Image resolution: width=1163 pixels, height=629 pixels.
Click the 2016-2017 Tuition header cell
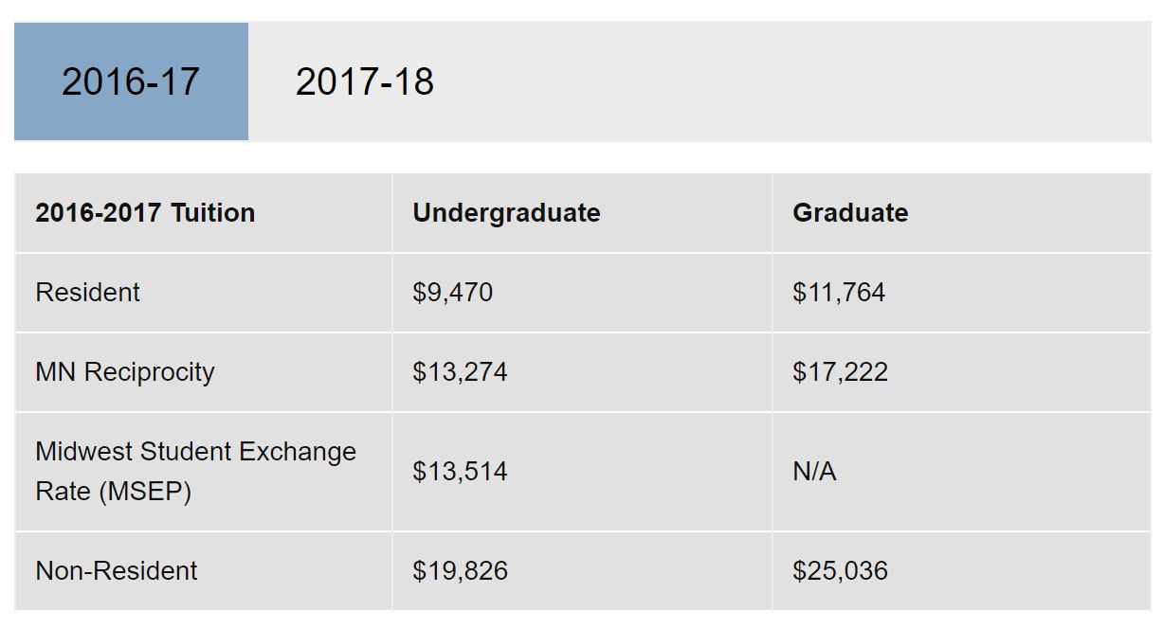[204, 213]
